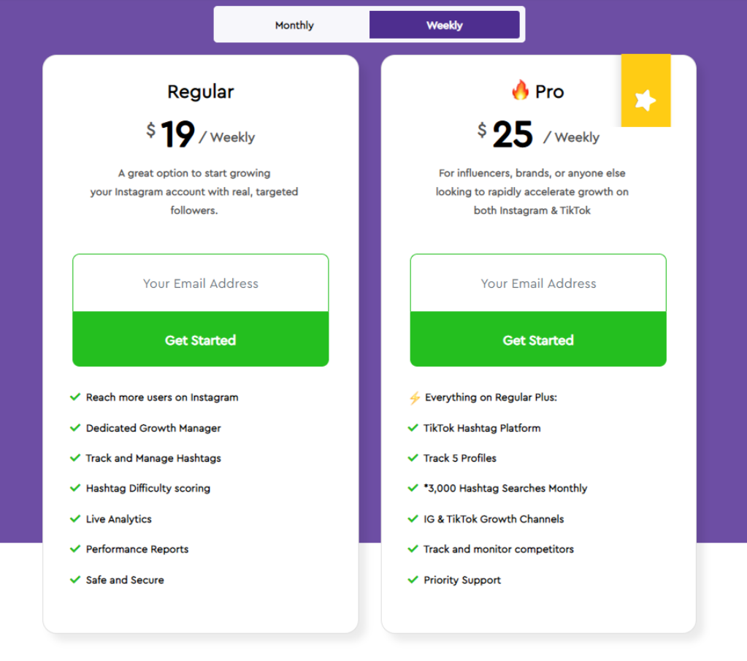Viewport: 747px width, 661px height.
Task: Click checkmark next to TikTok Hashtag Platform
Action: [x=413, y=428]
